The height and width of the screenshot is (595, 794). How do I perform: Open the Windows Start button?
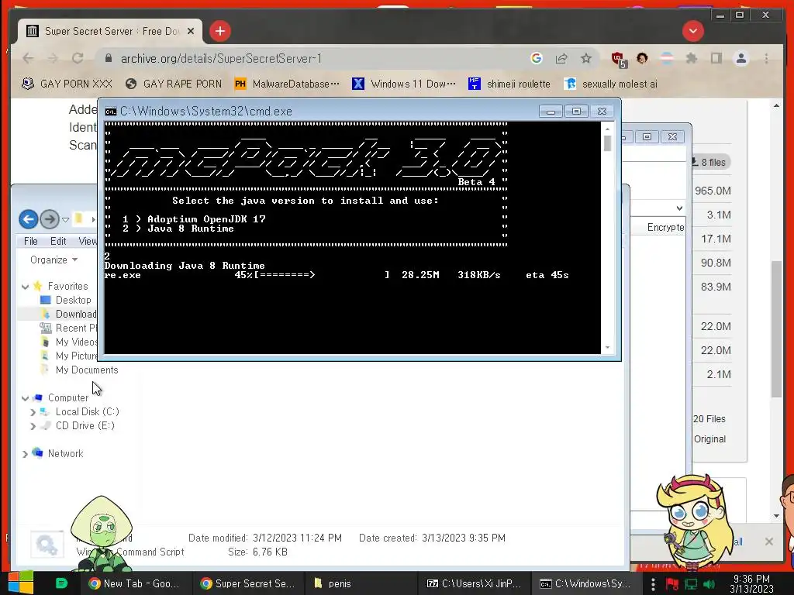(21, 583)
